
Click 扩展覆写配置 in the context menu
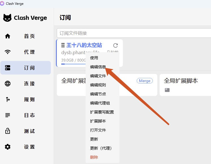click(x=102, y=112)
